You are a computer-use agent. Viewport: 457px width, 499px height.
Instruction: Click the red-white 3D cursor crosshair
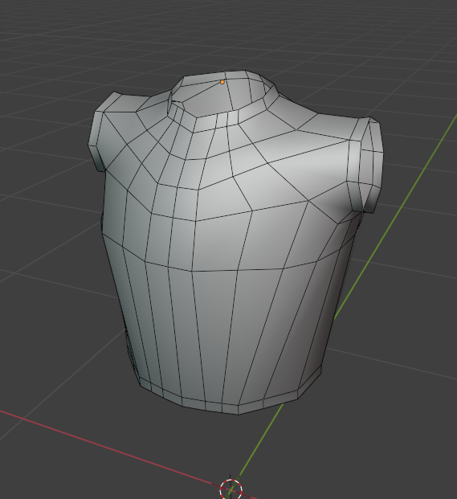tap(231, 489)
